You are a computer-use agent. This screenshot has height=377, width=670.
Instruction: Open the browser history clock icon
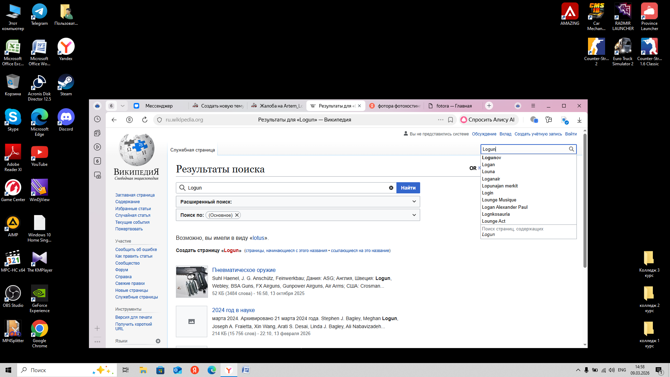97,119
